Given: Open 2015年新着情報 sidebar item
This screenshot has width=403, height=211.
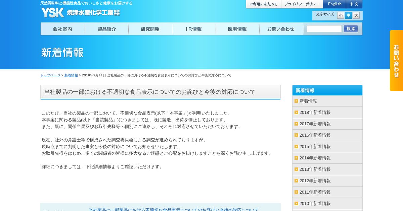Looking at the screenshot, I should [x=327, y=147].
